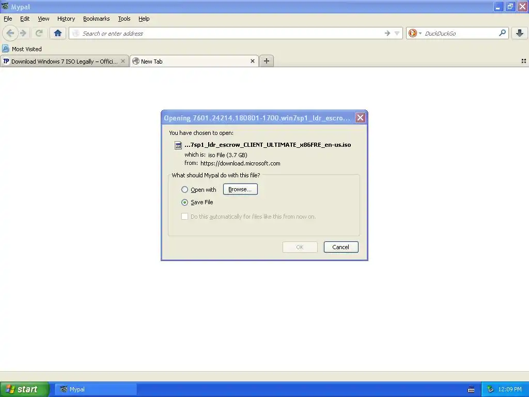The height and width of the screenshot is (397, 529).
Task: Close the New Tab tab
Action: 252,61
